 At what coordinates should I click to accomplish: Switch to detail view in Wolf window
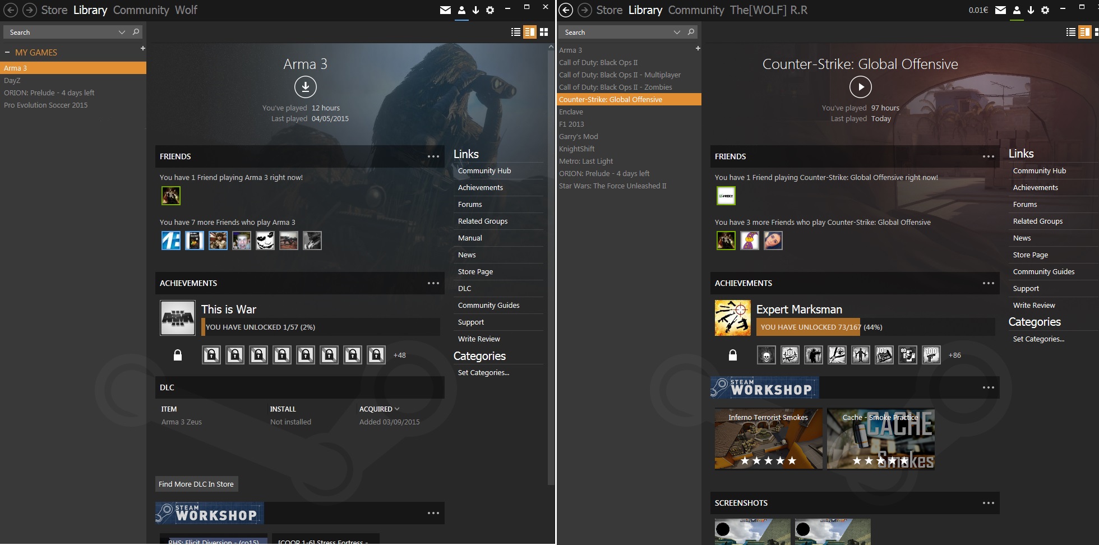pyautogui.click(x=529, y=32)
